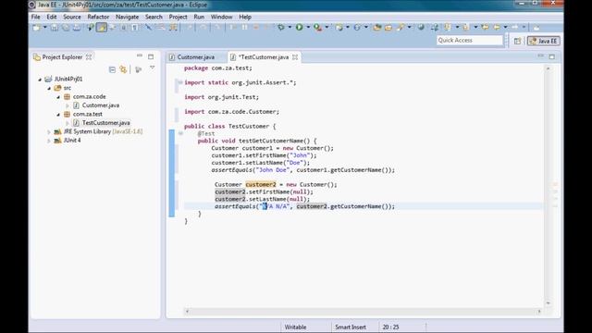Toggle the highlighted Mark Occurrences toolbar button

tap(102, 27)
